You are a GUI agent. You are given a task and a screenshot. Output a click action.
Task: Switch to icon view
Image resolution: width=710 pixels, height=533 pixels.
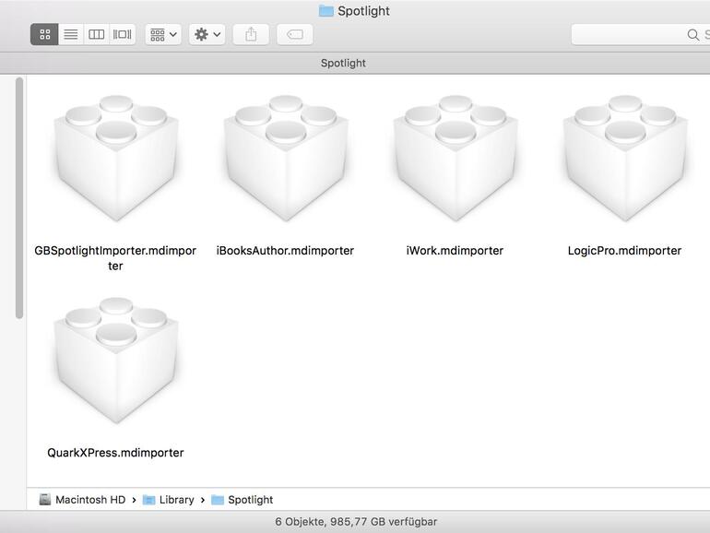44,34
